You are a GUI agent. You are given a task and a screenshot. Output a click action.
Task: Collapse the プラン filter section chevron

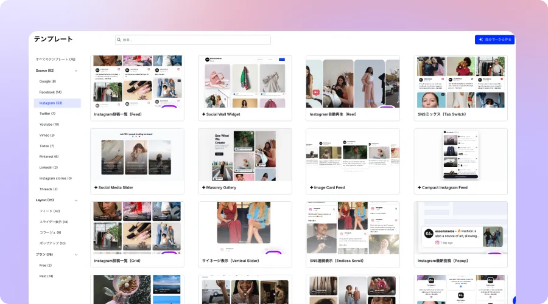[76, 254]
